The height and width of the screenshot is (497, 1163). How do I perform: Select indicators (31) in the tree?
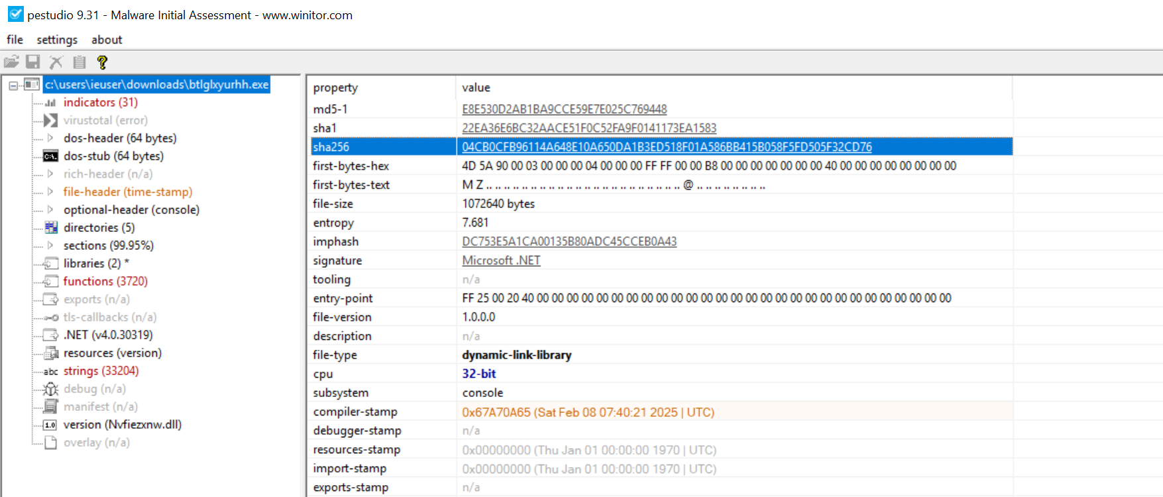pyautogui.click(x=101, y=102)
